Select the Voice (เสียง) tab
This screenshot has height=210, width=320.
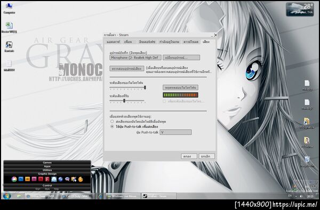click(x=206, y=41)
